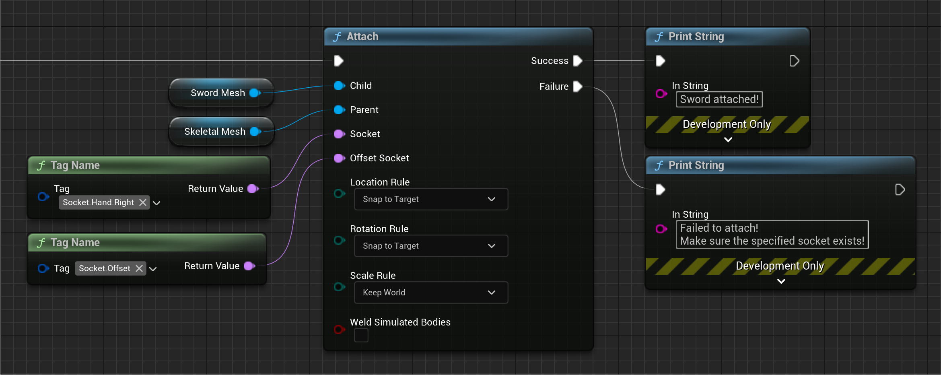Click the Failed to attach! message text box
This screenshot has height=375, width=941.
click(771, 234)
